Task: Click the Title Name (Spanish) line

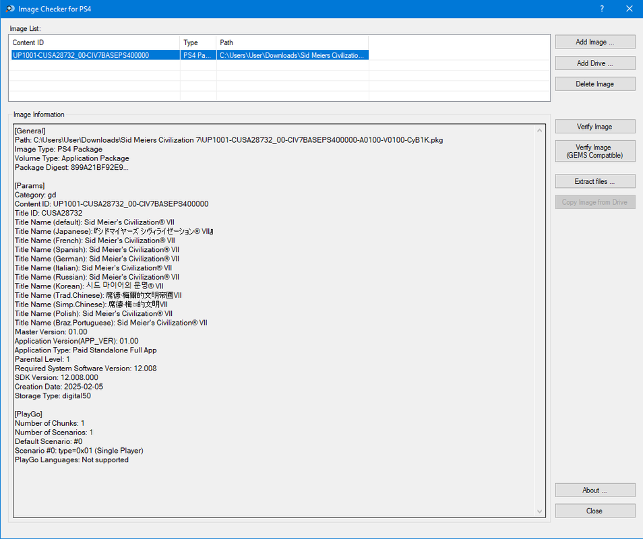Action: pos(97,249)
